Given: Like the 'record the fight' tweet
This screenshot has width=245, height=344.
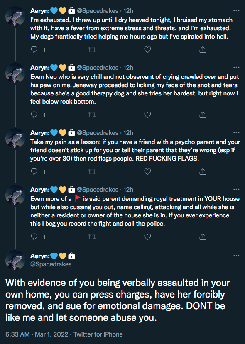Looking at the screenshot, I should (147, 237).
